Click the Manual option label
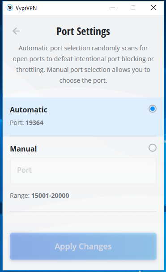 [23, 149]
